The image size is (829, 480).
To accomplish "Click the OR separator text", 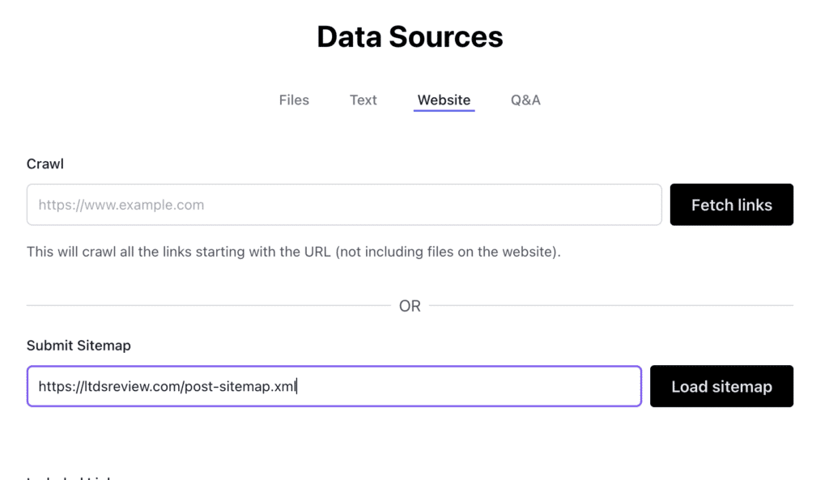I will (410, 306).
